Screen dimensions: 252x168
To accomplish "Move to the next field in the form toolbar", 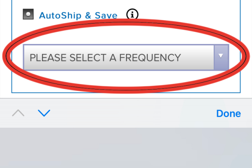I will point(44,113).
